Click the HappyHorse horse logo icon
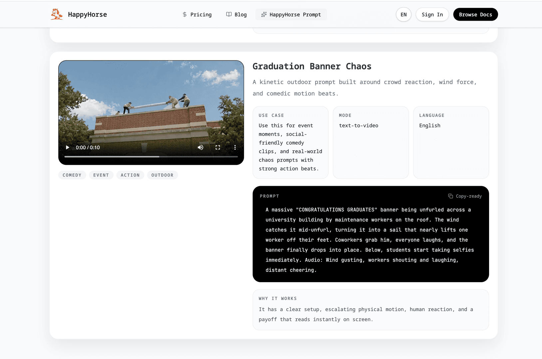The image size is (542, 359). pyautogui.click(x=57, y=14)
